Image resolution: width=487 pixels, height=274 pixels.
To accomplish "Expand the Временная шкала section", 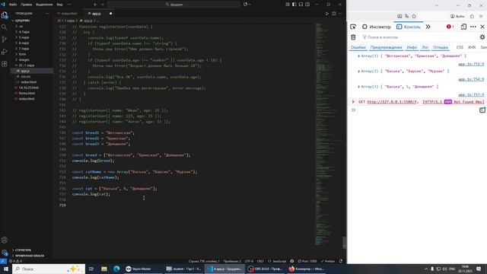I will point(30,256).
